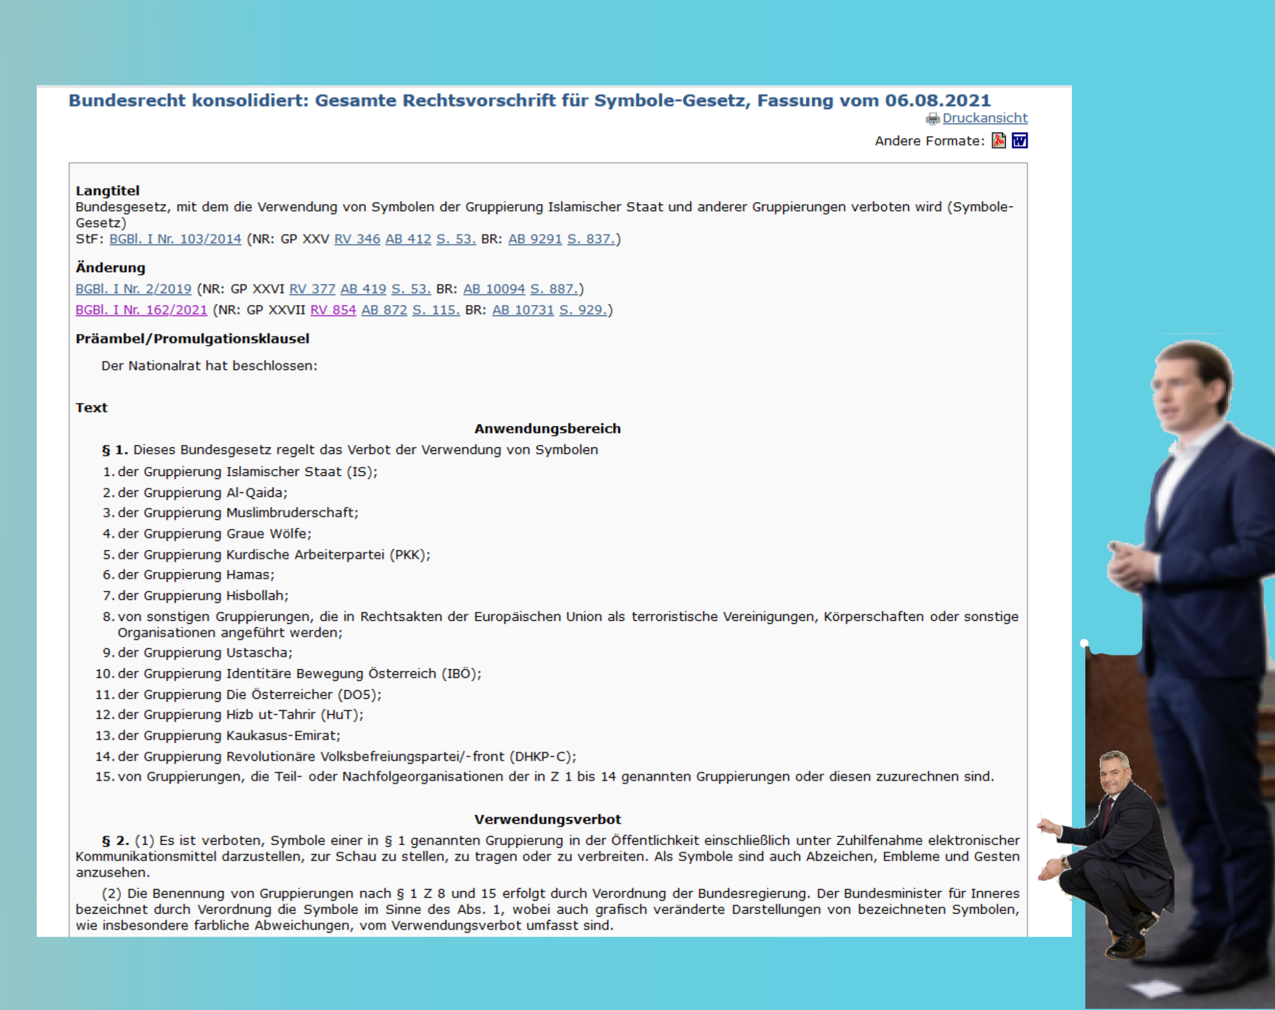Click the S. 929. link
The image size is (1275, 1010).
[583, 310]
